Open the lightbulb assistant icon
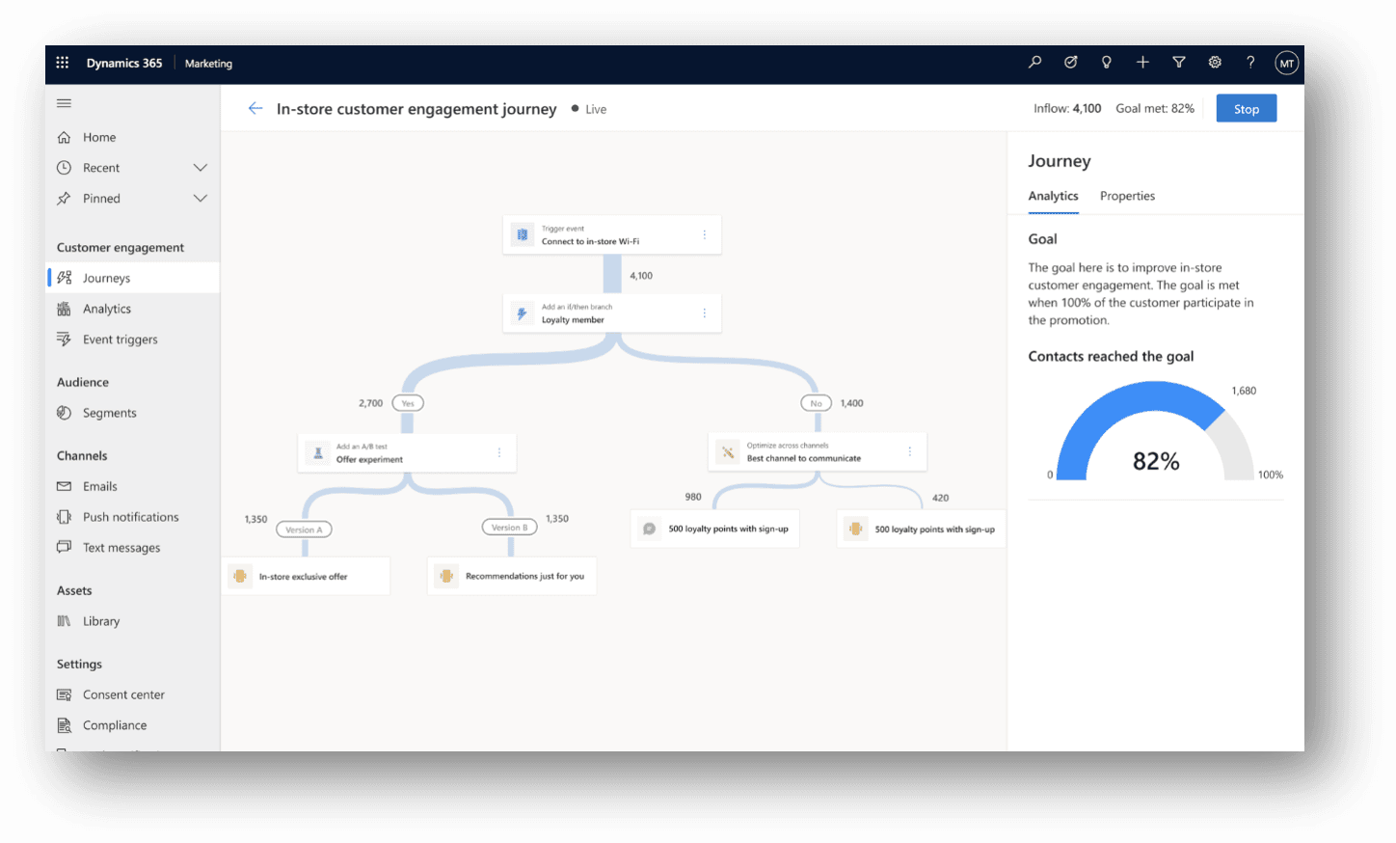This screenshot has width=1396, height=843. [x=1107, y=63]
